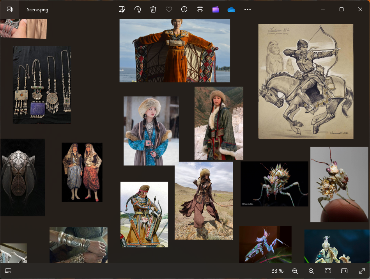Open the Photos gallery home icon

(9, 9)
